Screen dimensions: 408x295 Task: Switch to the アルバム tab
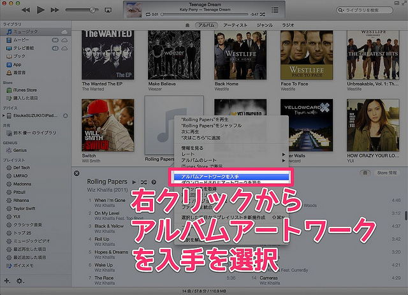click(x=206, y=25)
